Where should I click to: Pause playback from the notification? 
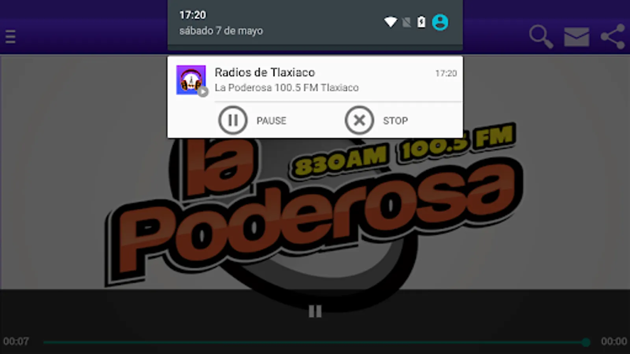252,120
